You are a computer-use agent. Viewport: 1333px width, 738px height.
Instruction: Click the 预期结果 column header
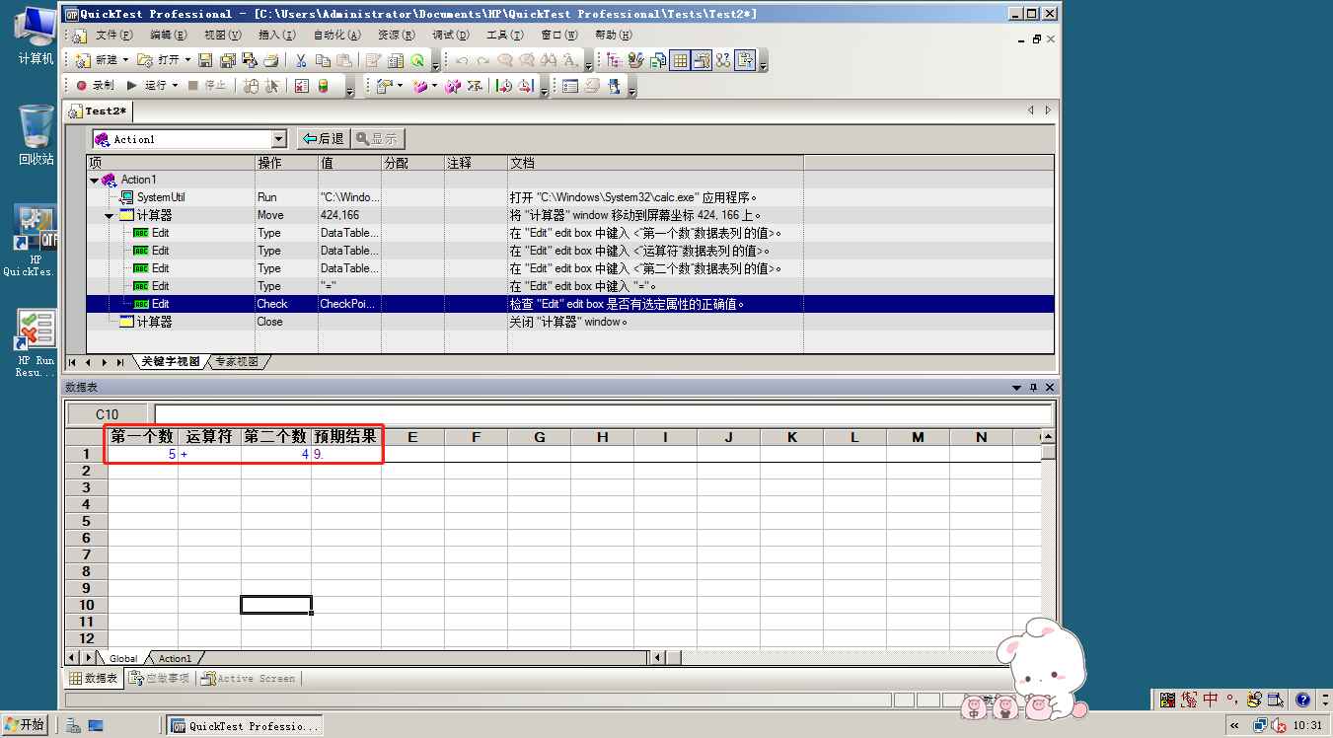point(345,436)
